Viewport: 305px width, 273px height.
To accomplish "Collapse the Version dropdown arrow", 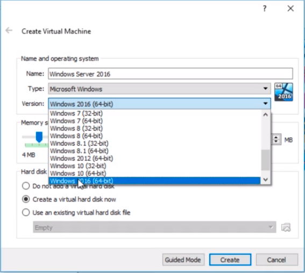I will pyautogui.click(x=266, y=104).
